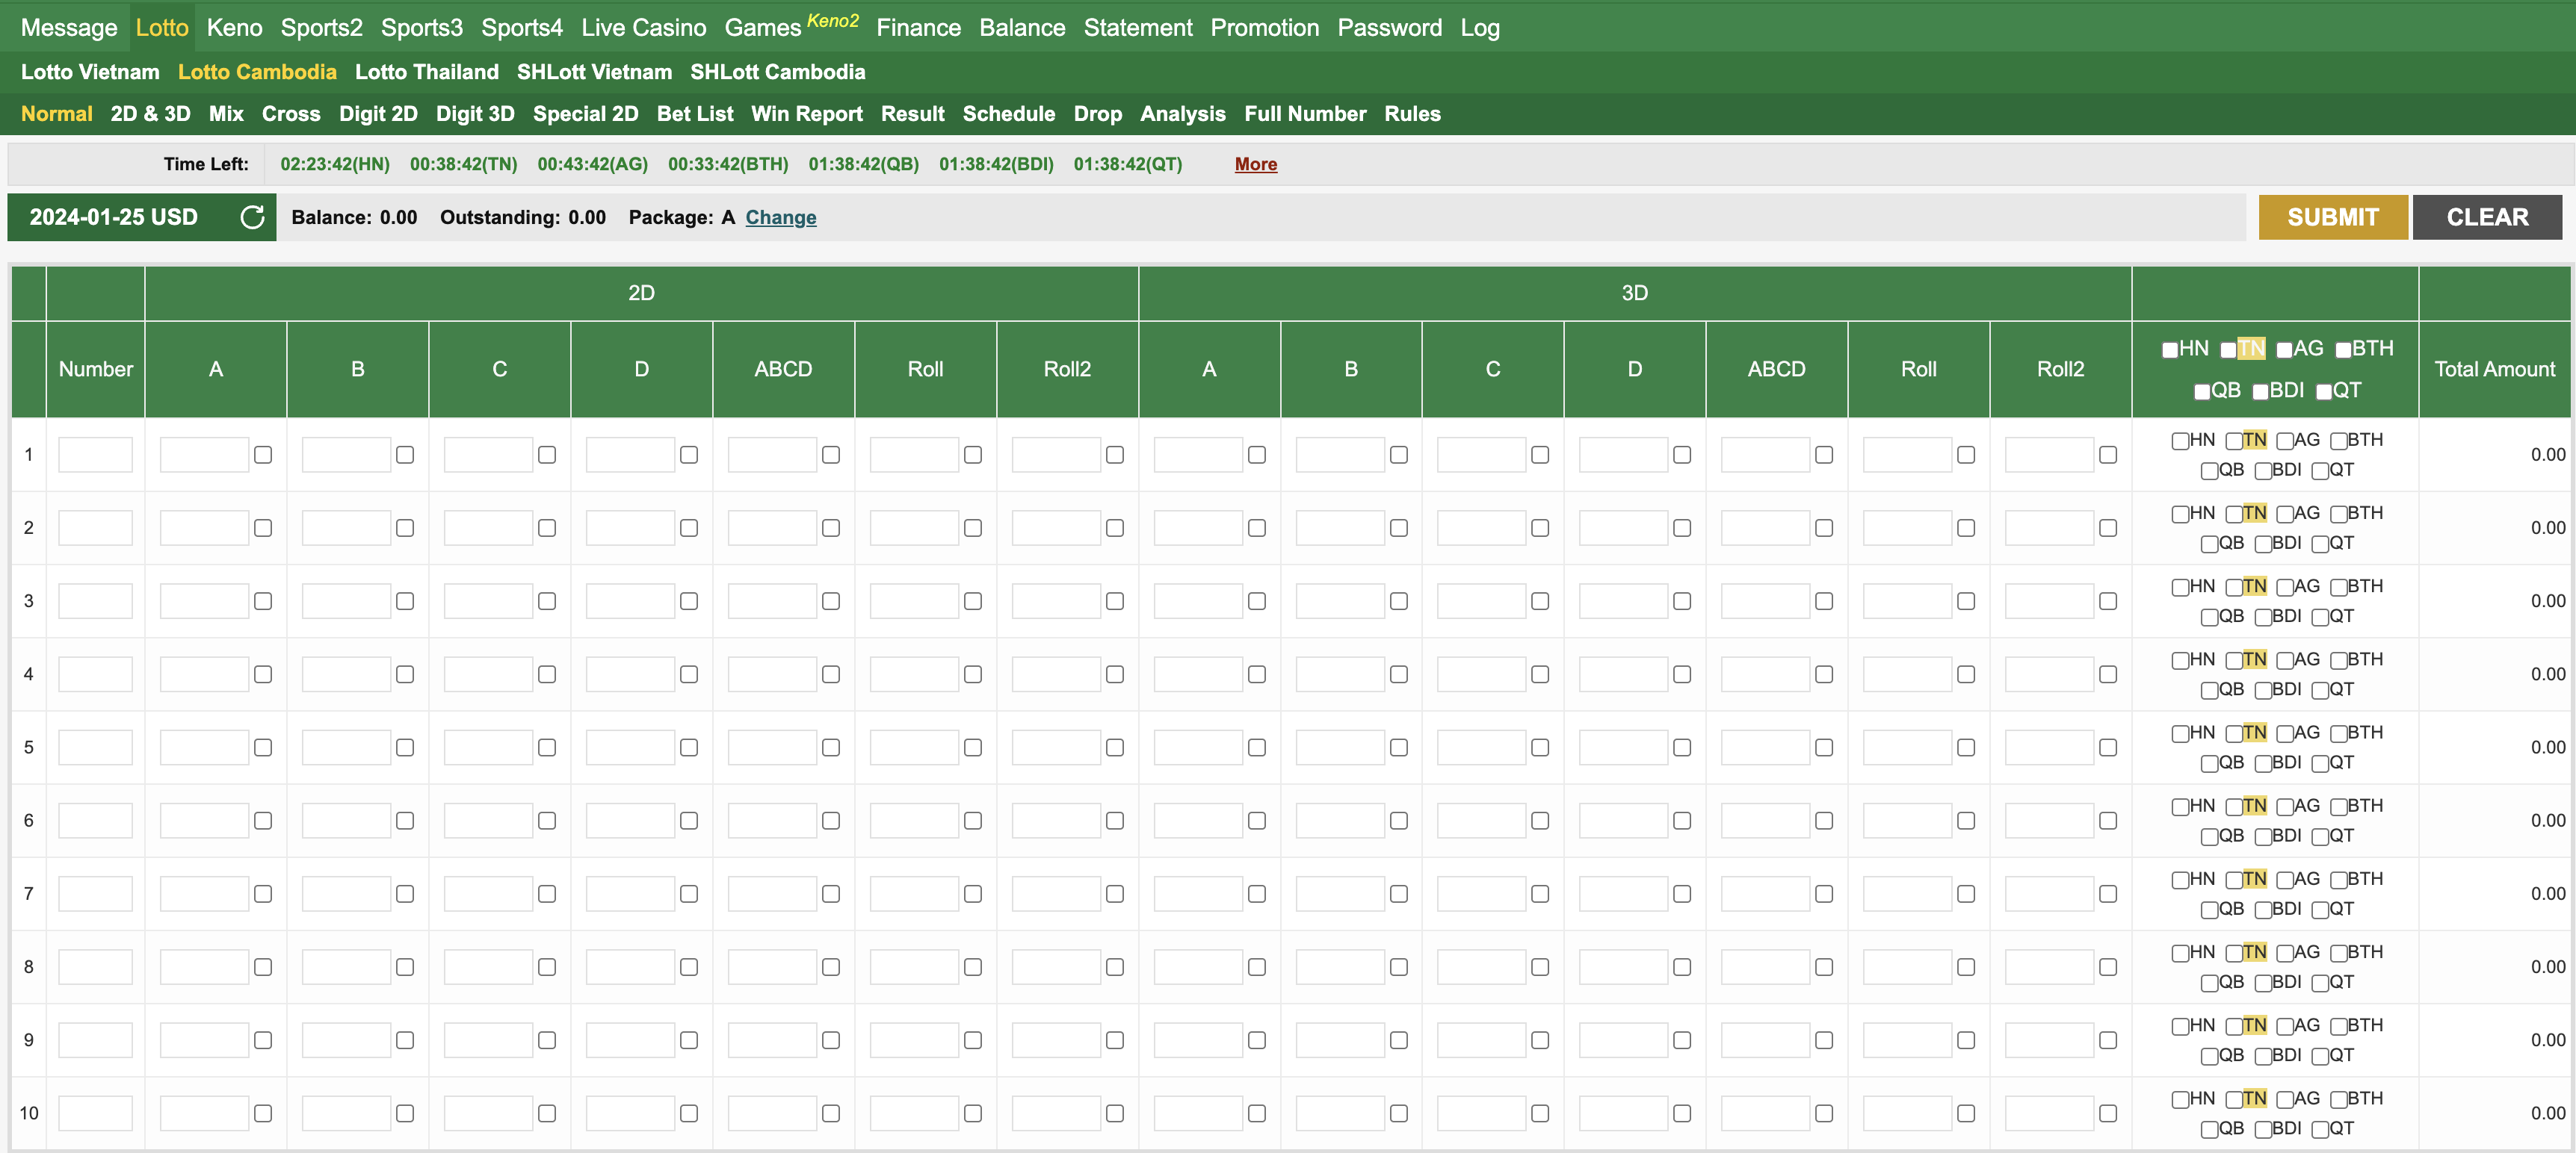Focus 3D B amount field in row 4
Viewport: 2576px width, 1153px height.
coord(1339,674)
